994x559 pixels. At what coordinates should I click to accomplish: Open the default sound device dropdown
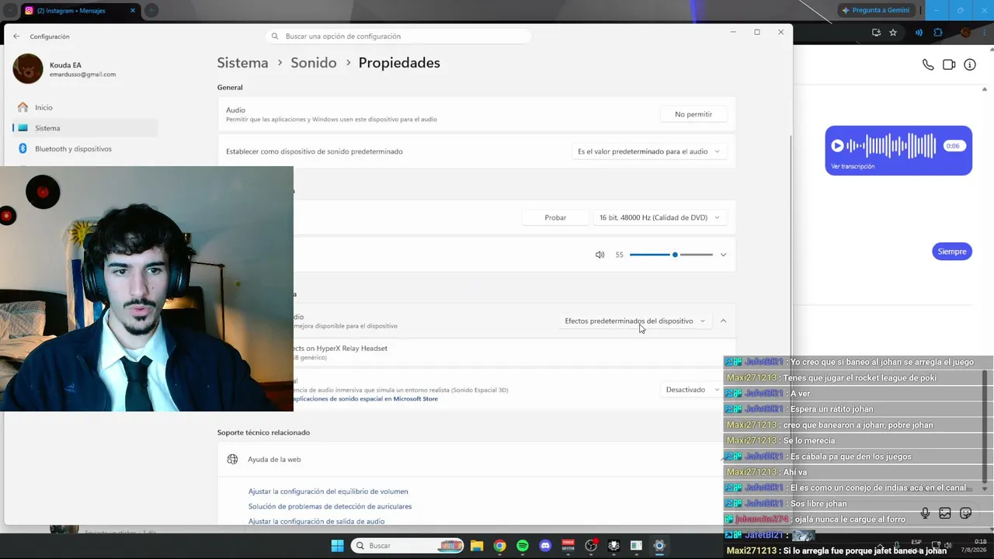click(x=649, y=151)
